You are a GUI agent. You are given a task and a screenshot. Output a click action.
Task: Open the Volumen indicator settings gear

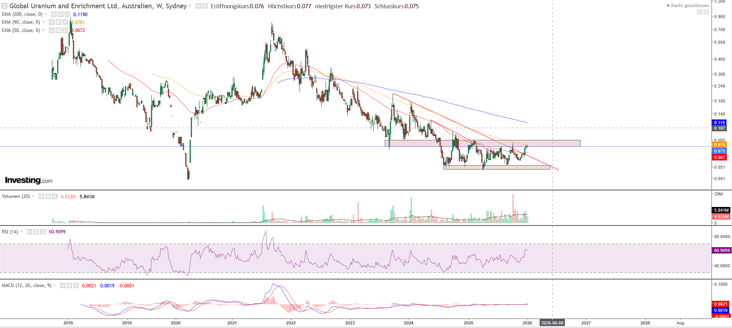coord(48,196)
